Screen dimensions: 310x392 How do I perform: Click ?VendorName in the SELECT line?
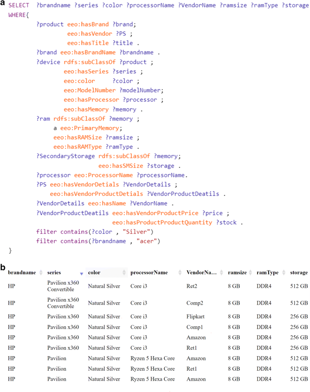coord(197,5)
